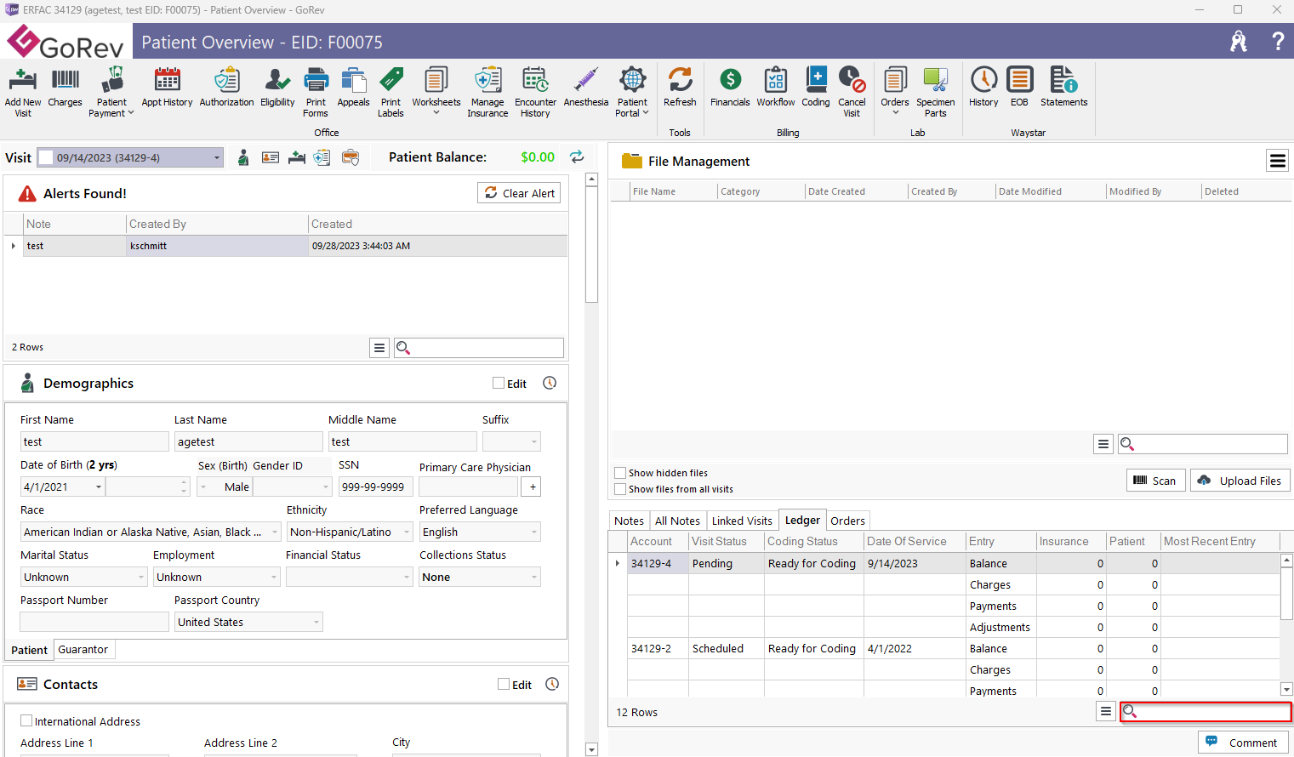Switch to Orders tab
This screenshot has width=1294, height=757.
pos(847,521)
